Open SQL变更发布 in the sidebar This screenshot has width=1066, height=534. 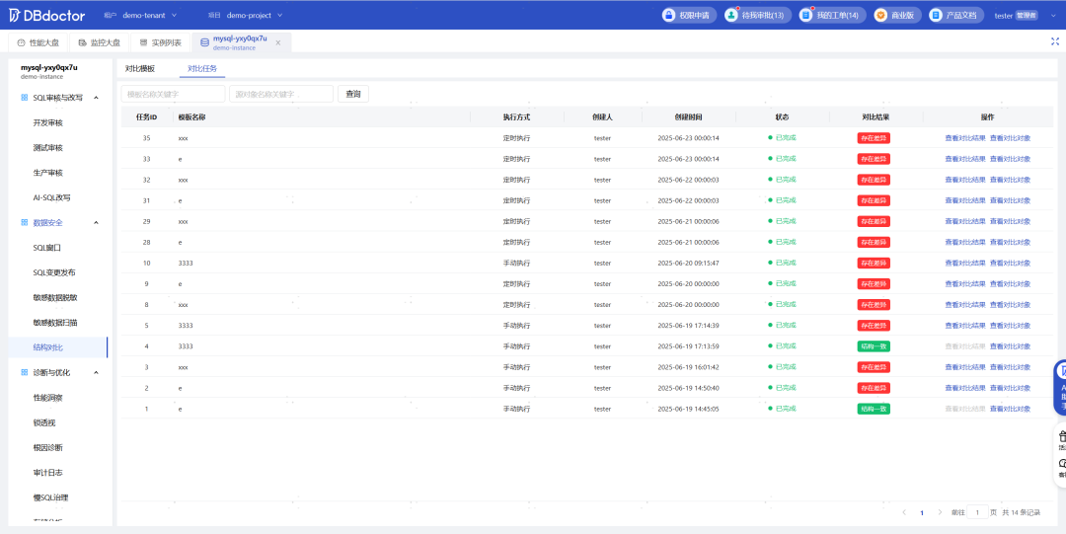coord(53,272)
